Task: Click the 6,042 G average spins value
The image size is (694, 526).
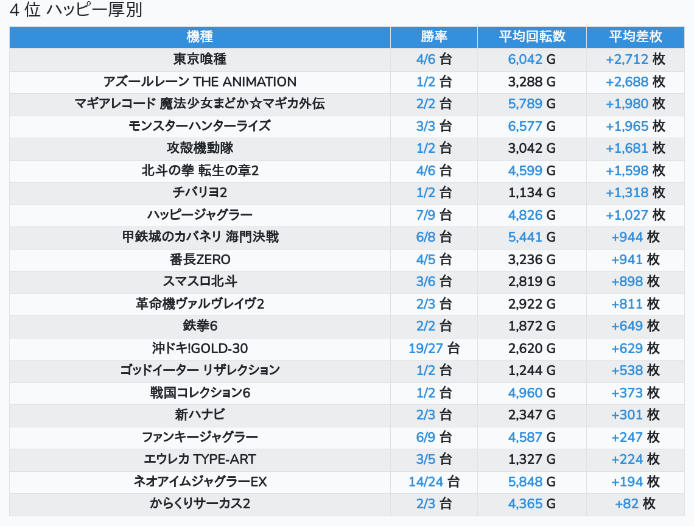Action: 531,59
